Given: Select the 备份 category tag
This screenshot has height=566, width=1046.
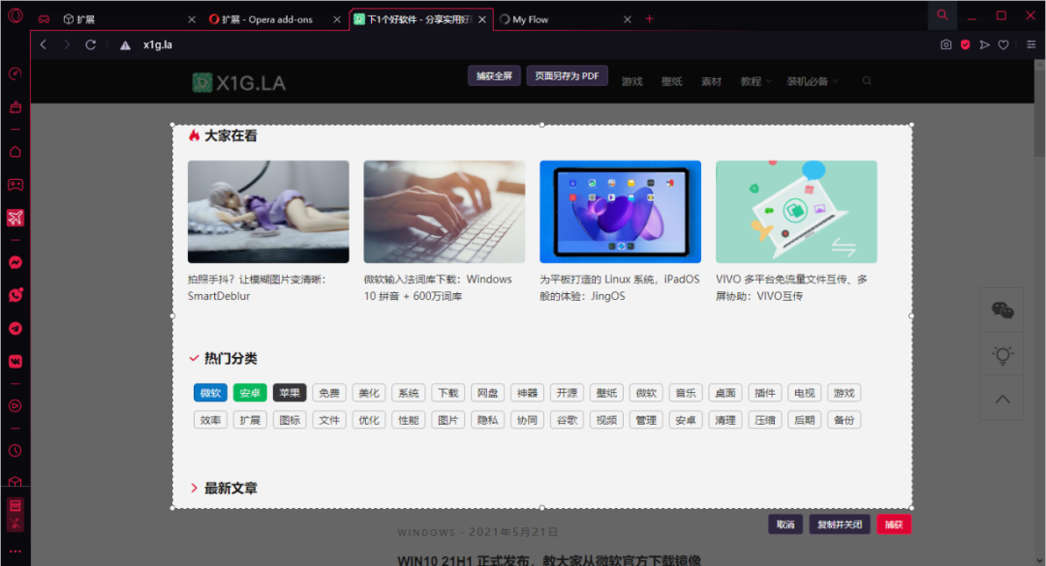Looking at the screenshot, I should 844,420.
